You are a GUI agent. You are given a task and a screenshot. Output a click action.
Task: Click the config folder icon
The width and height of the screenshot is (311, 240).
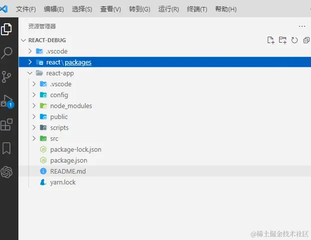click(43, 95)
